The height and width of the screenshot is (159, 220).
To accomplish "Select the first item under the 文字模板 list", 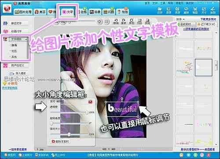I will [x=14, y=45].
